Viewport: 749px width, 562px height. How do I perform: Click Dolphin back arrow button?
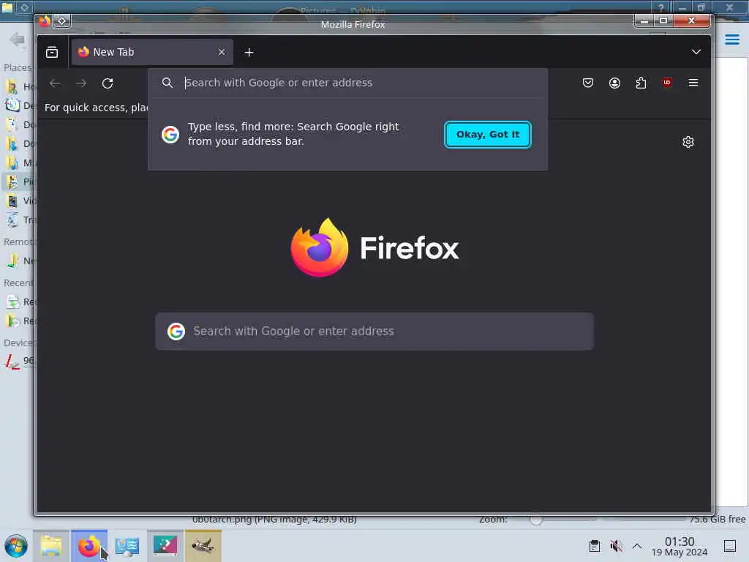[x=18, y=40]
